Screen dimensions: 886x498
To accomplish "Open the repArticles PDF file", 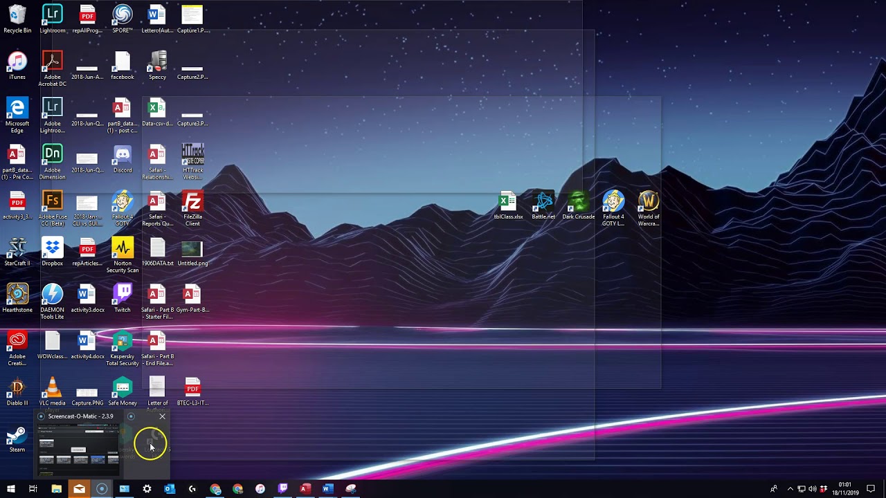I will pyautogui.click(x=87, y=252).
